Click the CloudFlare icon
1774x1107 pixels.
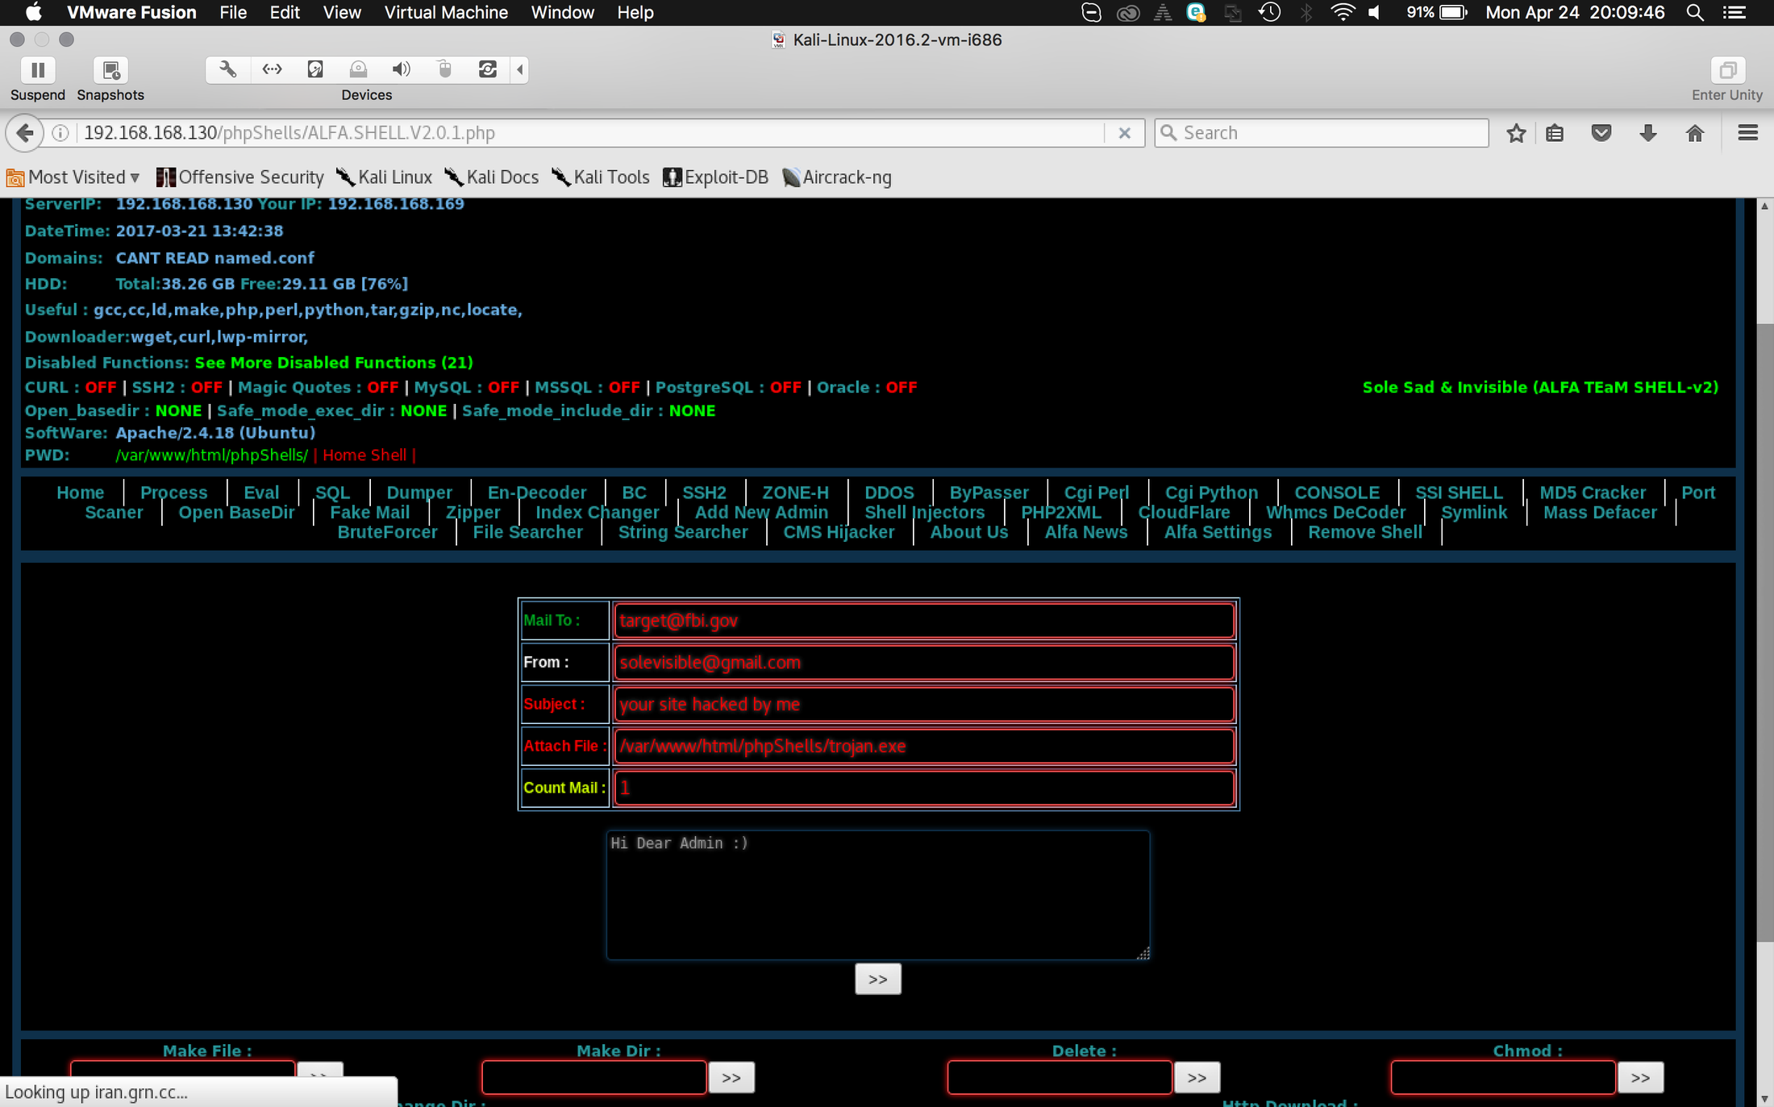1184,511
